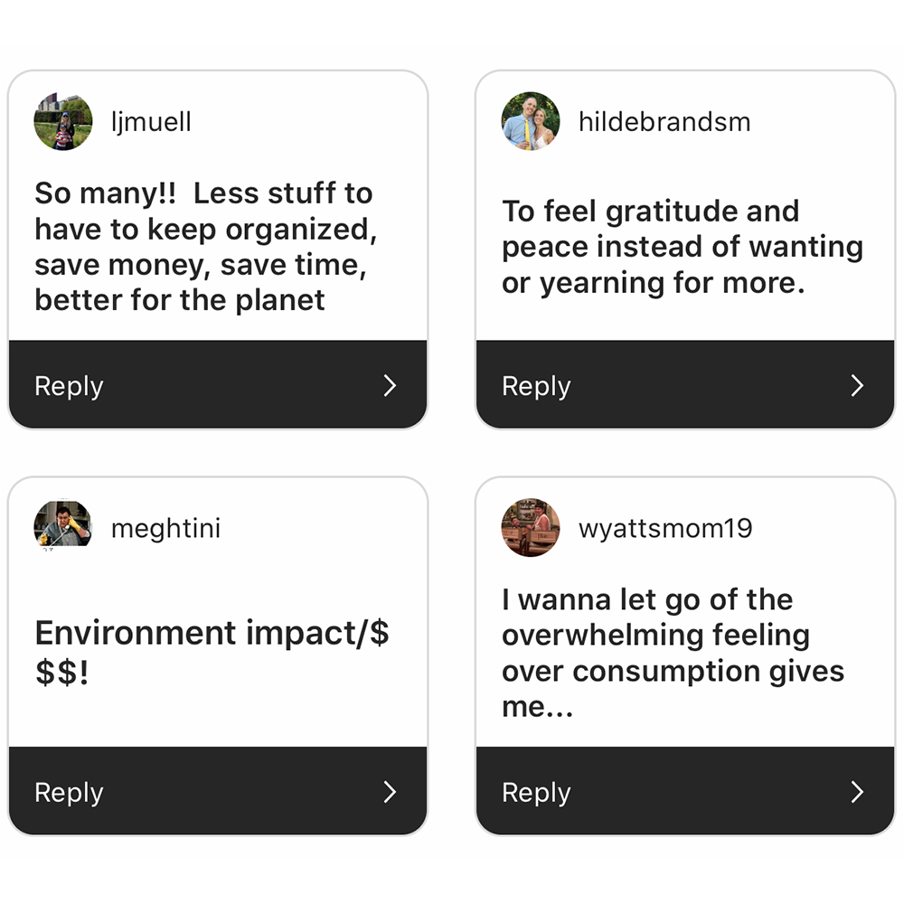The image size is (904, 904).
Task: Reply to ljmuell's response
Action: coord(218,384)
